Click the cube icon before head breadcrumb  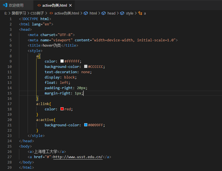point(104,13)
